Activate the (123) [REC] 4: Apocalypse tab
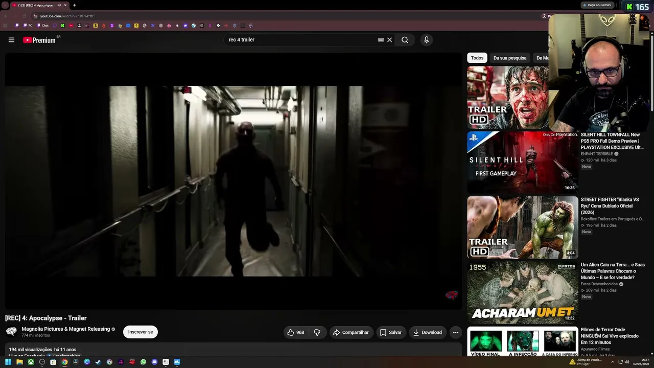Image resolution: width=654 pixels, height=368 pixels. (39, 5)
